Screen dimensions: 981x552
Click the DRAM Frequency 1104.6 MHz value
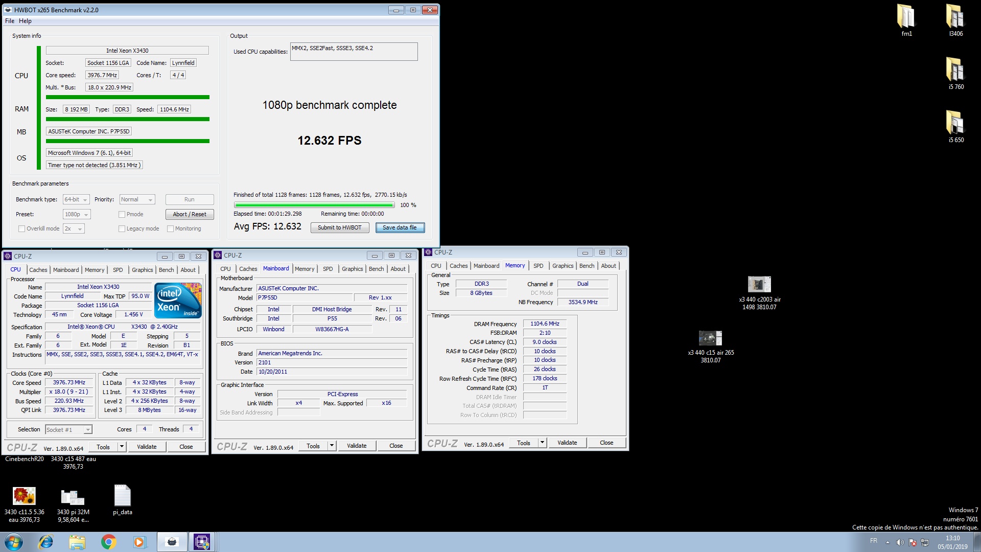(545, 324)
